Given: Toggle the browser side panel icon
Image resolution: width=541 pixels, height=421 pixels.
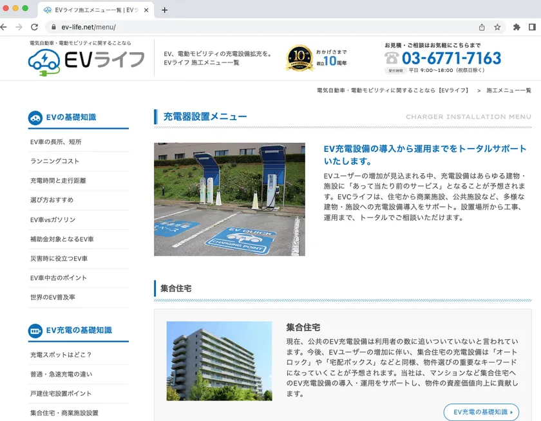Looking at the screenshot, I should click(x=532, y=27).
